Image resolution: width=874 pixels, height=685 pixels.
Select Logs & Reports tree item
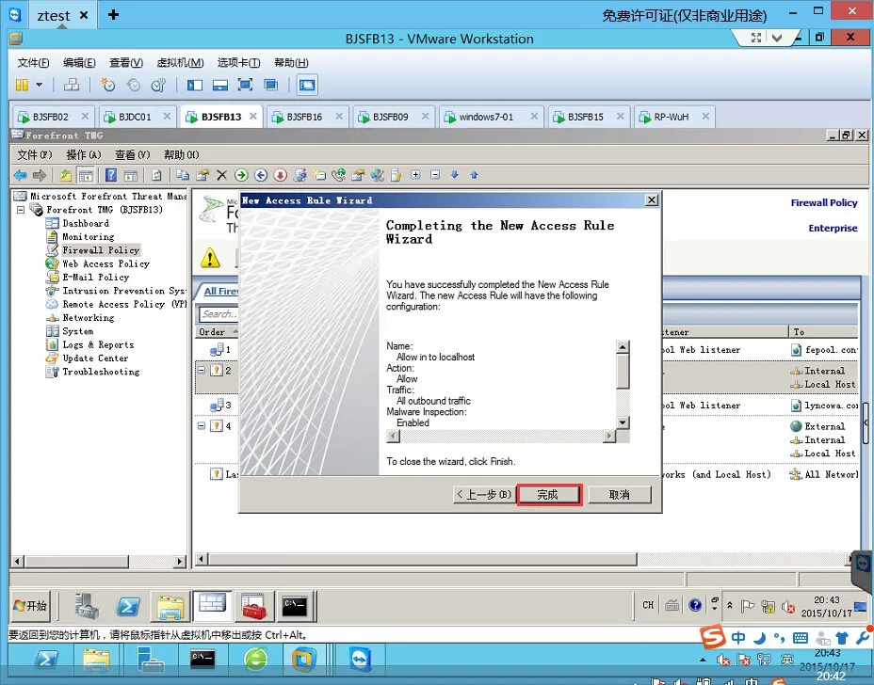coord(98,344)
